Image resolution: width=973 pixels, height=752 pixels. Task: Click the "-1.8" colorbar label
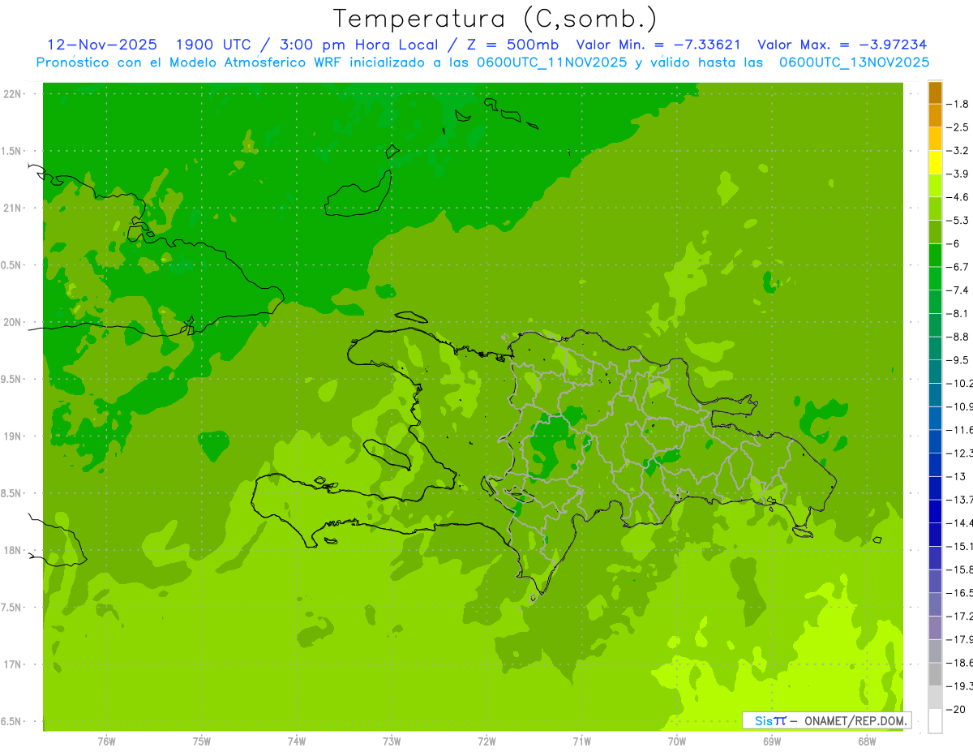point(958,104)
